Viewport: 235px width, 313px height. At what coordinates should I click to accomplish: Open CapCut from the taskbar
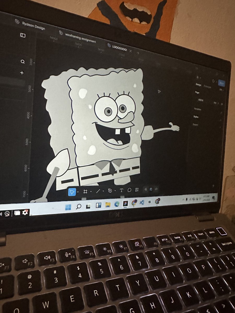click(x=150, y=202)
